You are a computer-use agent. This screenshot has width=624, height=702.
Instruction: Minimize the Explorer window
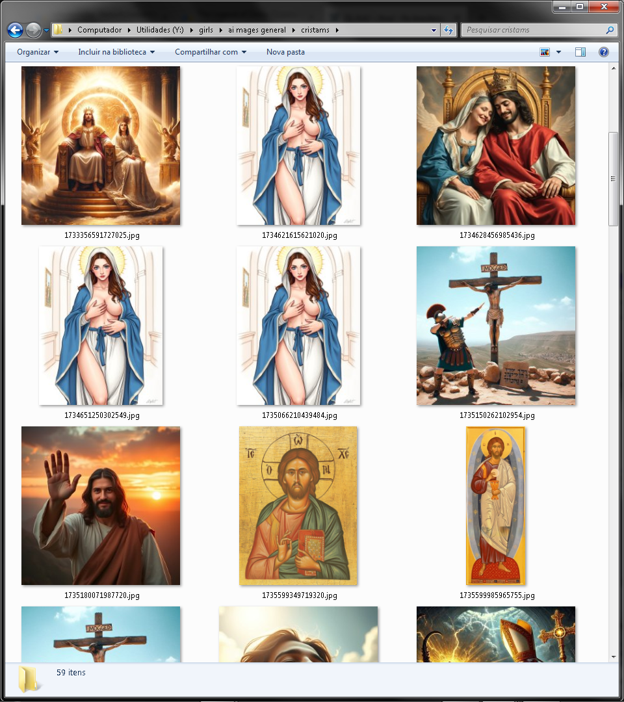[563, 6]
